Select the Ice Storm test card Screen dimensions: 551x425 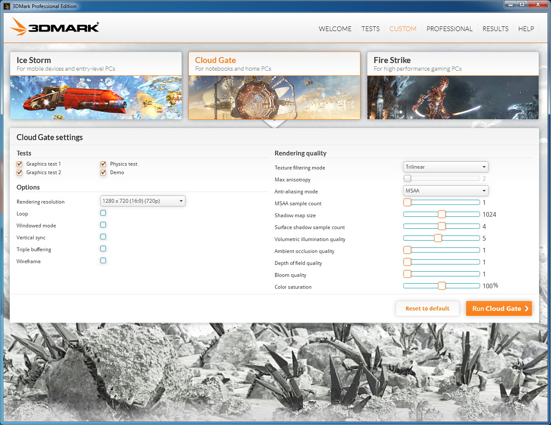click(x=96, y=86)
